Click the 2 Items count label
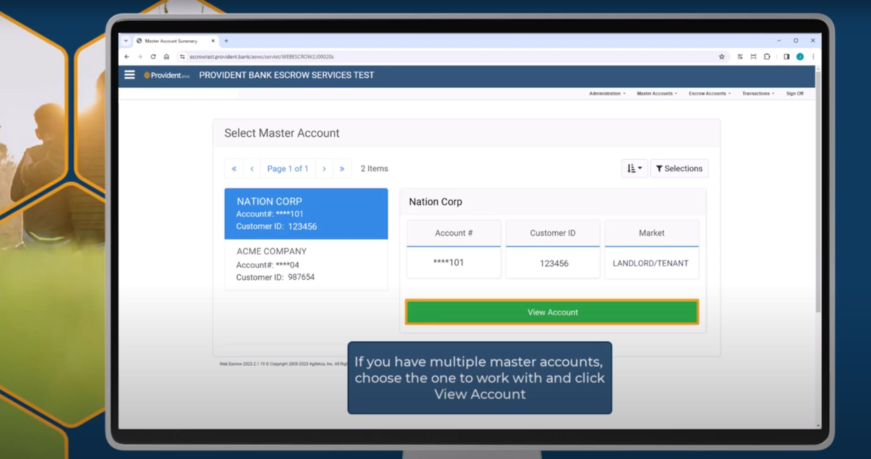This screenshot has height=459, width=871. (374, 169)
